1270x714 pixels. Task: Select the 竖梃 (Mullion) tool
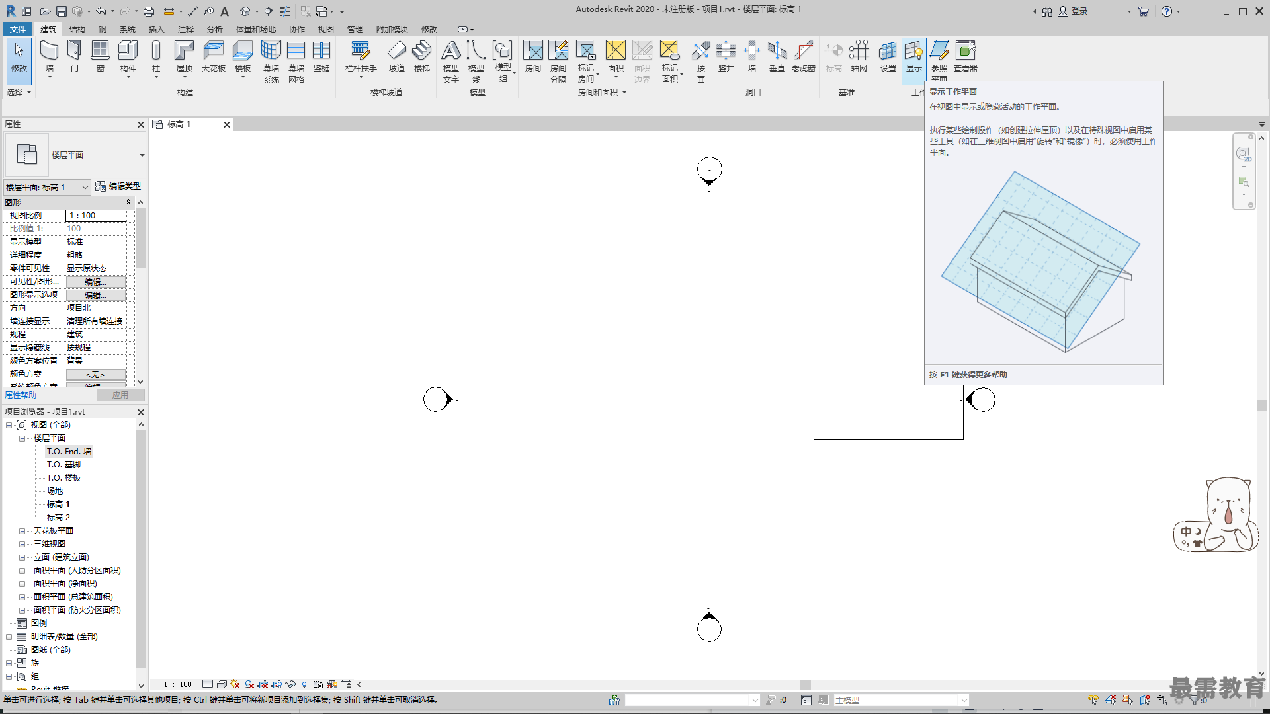coord(321,56)
